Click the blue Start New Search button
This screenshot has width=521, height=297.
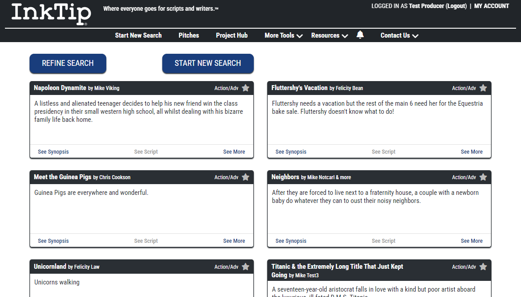point(208,63)
